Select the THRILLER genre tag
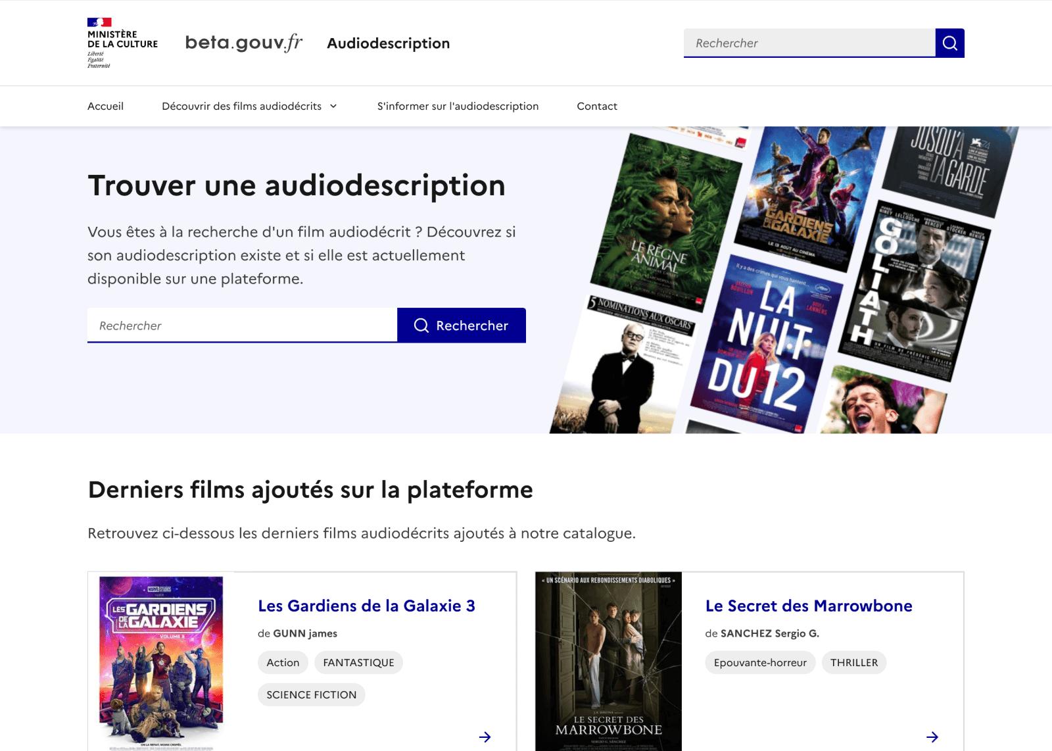This screenshot has height=751, width=1052. [854, 663]
